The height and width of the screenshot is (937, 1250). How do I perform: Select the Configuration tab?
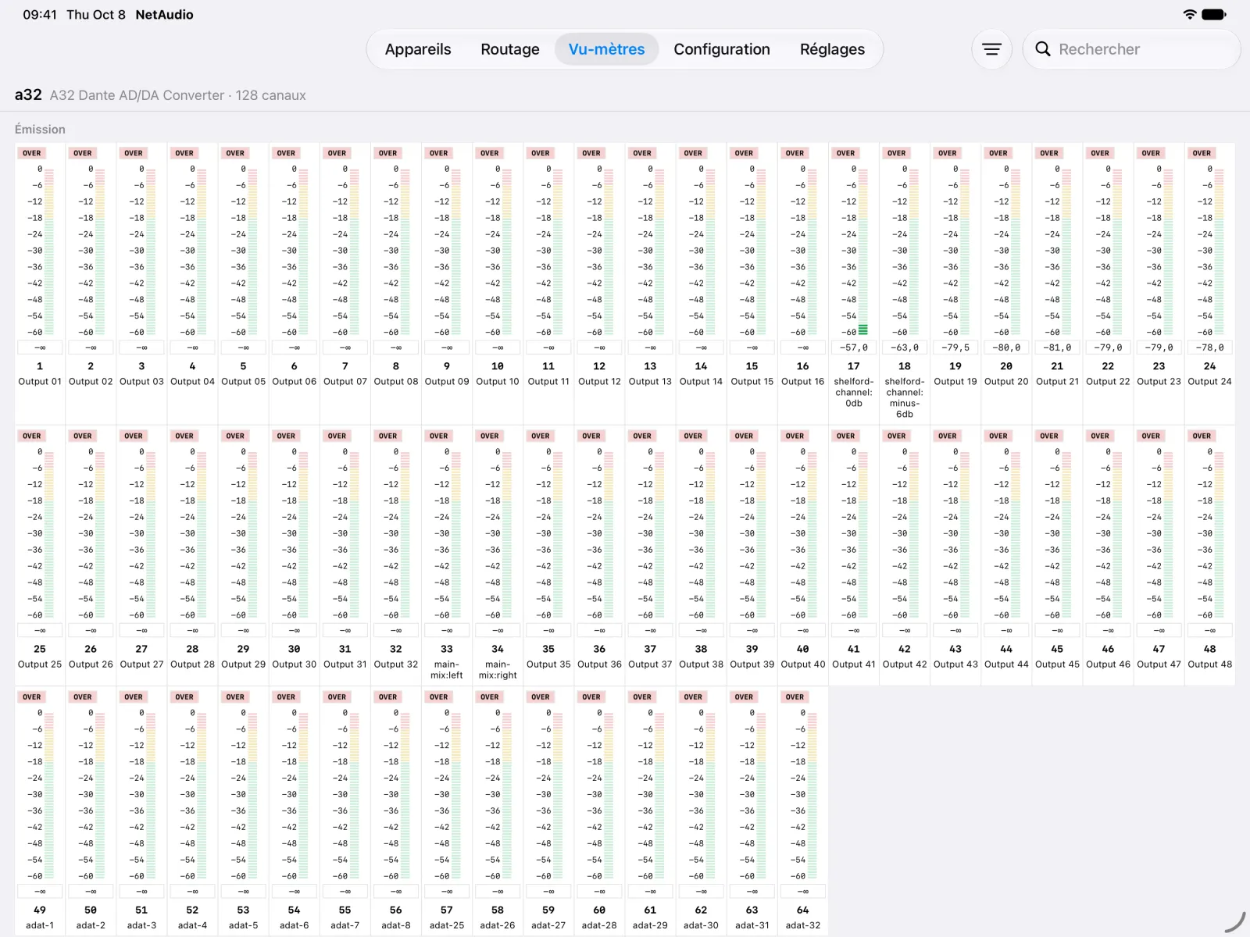(x=722, y=49)
